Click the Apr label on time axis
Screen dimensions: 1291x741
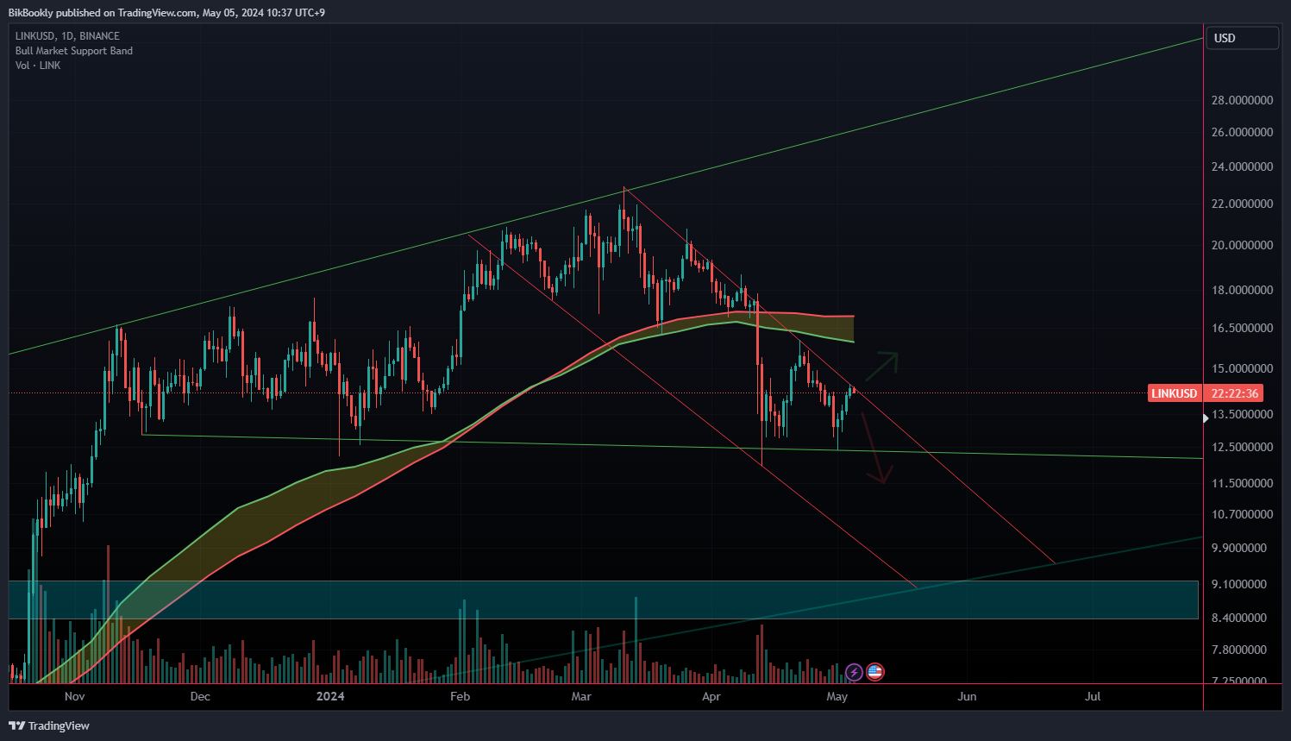pyautogui.click(x=711, y=696)
